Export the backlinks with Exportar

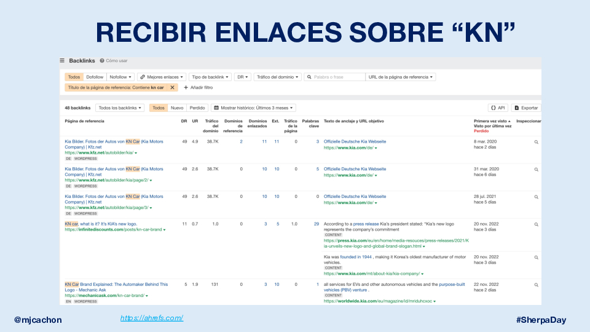(x=526, y=108)
